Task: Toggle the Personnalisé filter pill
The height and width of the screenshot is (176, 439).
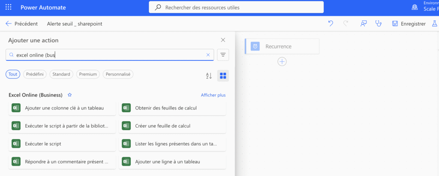Action: pos(118,74)
